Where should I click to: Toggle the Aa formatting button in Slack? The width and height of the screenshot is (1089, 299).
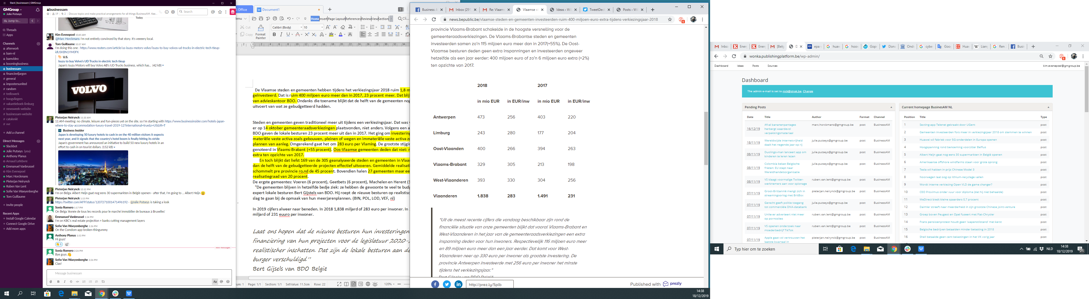pyautogui.click(x=215, y=282)
